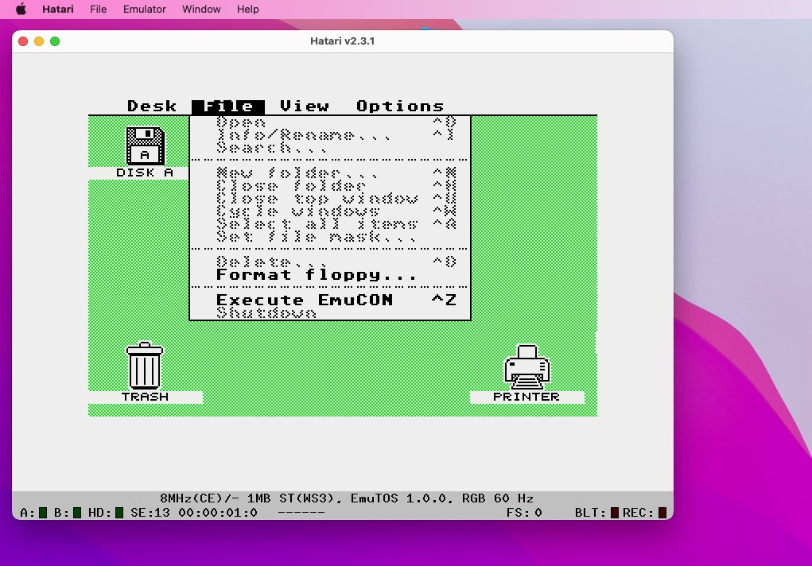Close the highlighted EmuTOS File menu
This screenshot has height=566, width=812.
click(228, 107)
